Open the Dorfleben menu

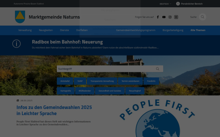coord(82,30)
